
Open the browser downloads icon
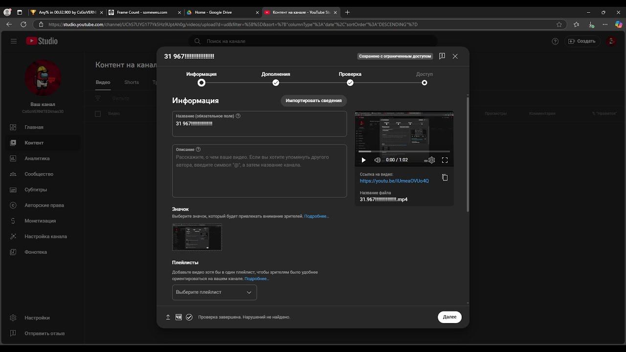[x=591, y=24]
